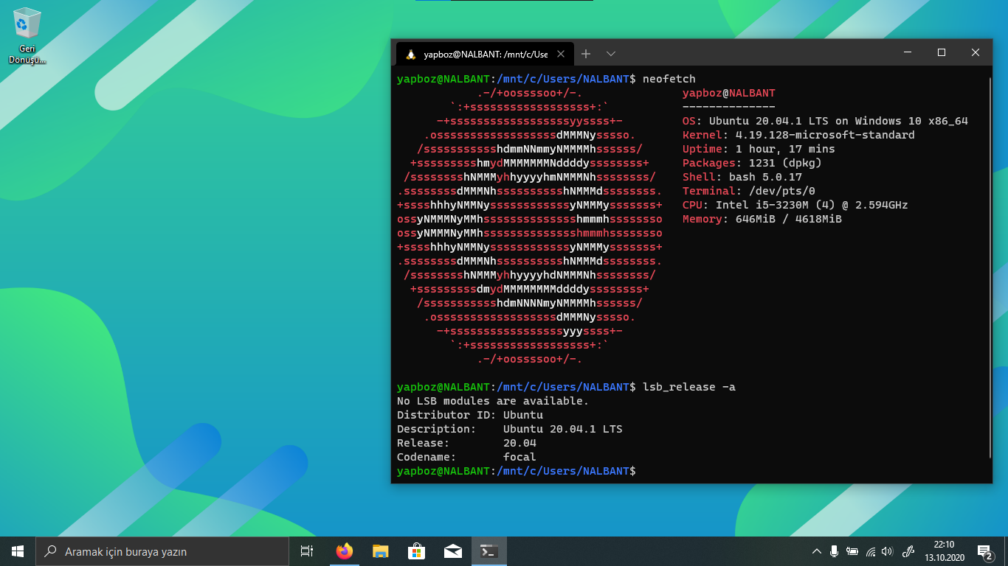Click the CPU Intel i5-3230M line
The height and width of the screenshot is (566, 1008).
[795, 205]
